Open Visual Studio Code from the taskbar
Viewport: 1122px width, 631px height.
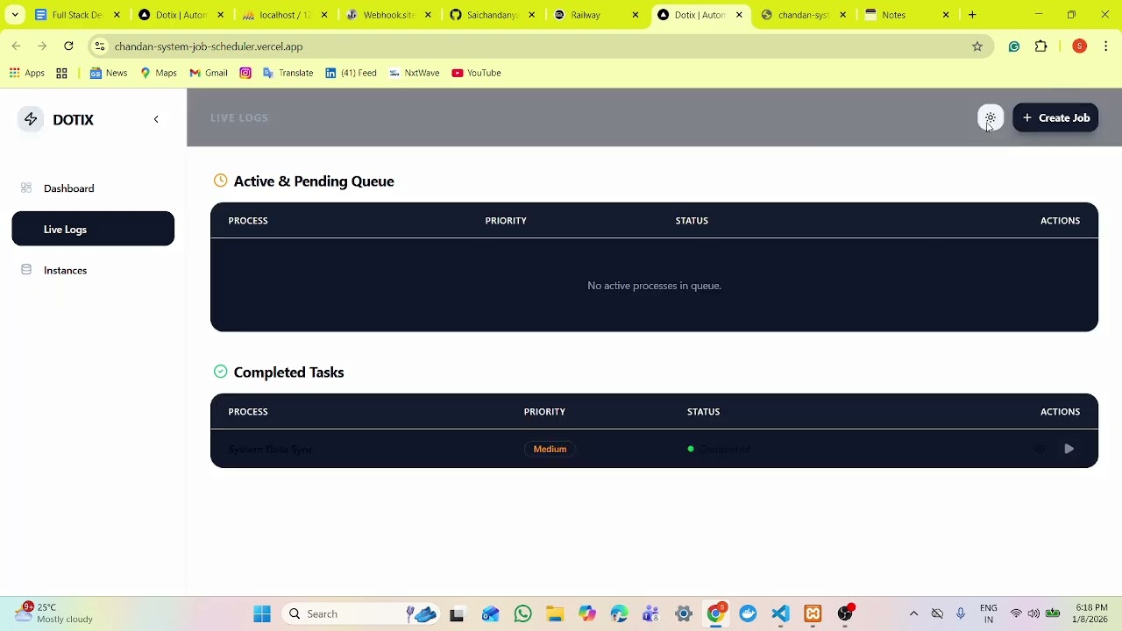(x=780, y=613)
